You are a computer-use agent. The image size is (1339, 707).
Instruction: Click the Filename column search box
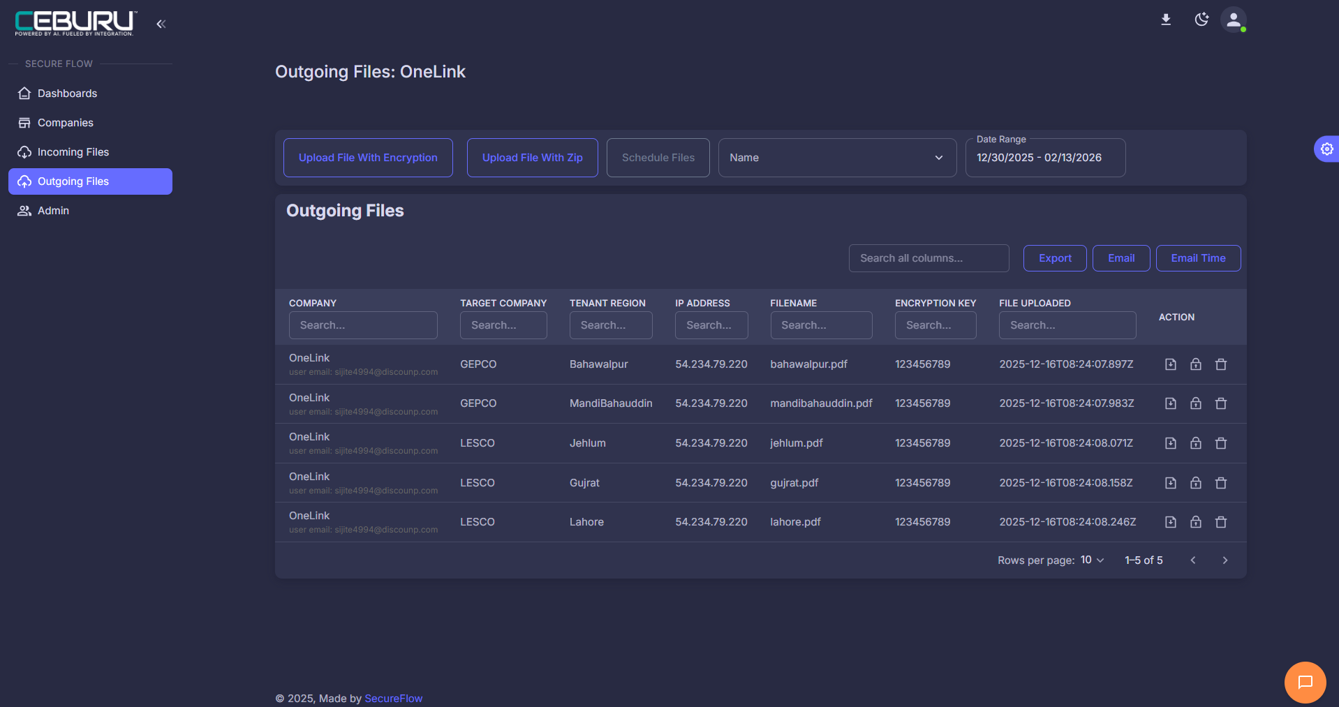pyautogui.click(x=821, y=325)
